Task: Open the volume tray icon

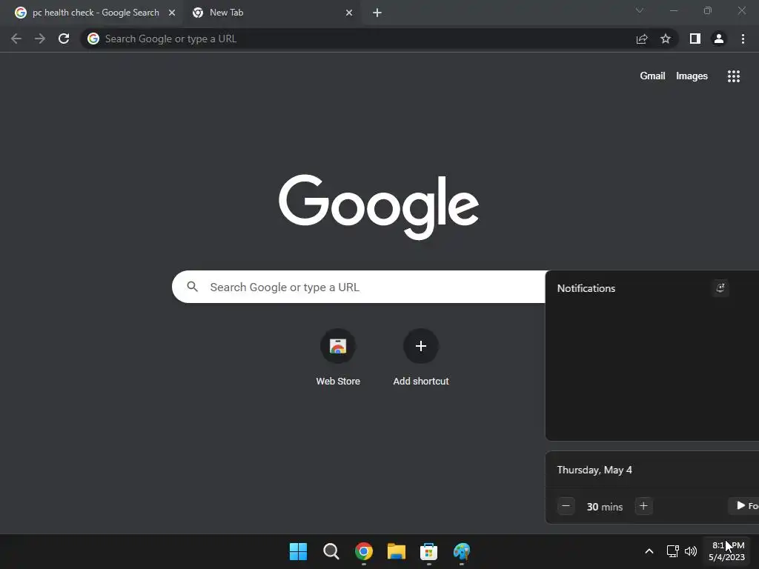Action: tap(691, 551)
